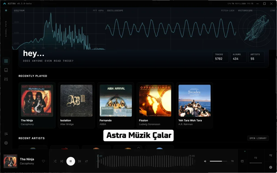This screenshot has width=277, height=173.
Task: Go back to the previous track
Action: 62,161
